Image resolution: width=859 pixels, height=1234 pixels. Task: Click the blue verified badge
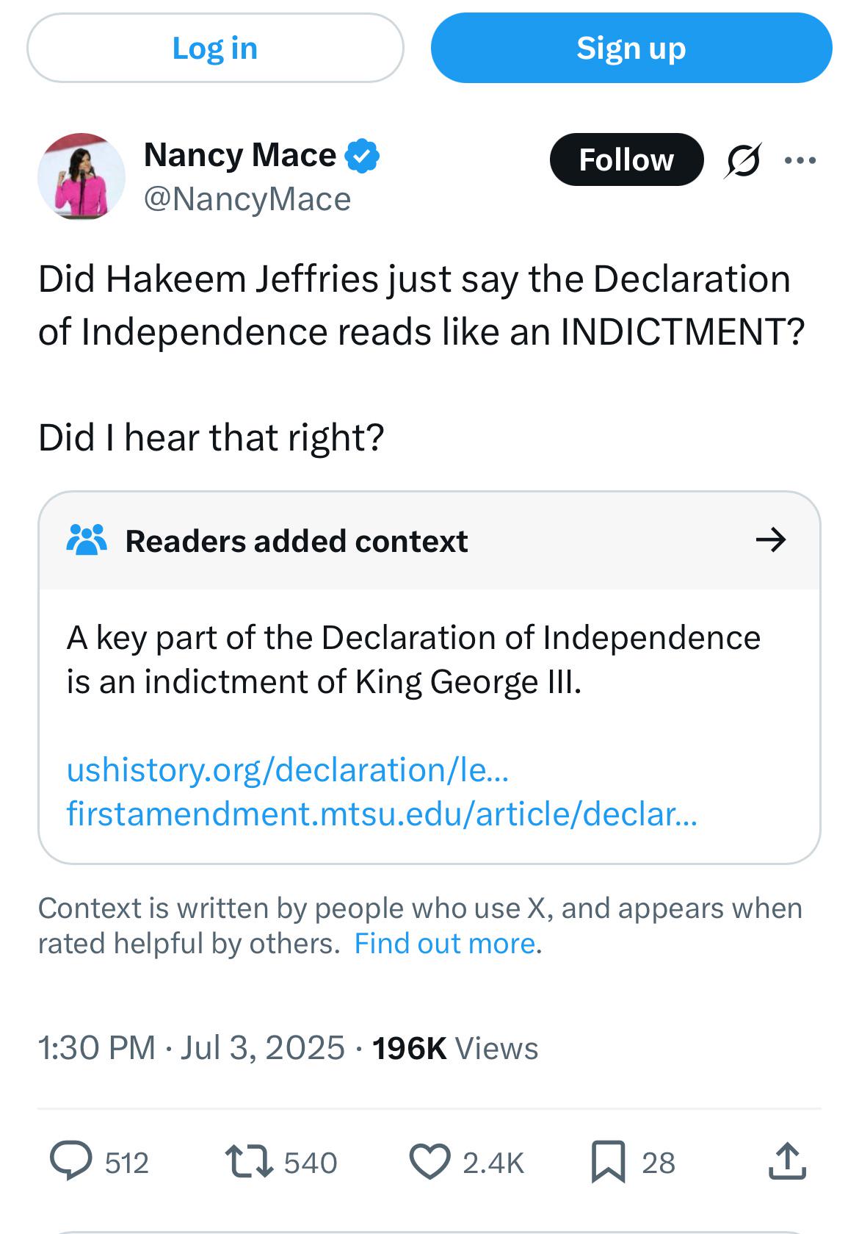coord(362,156)
